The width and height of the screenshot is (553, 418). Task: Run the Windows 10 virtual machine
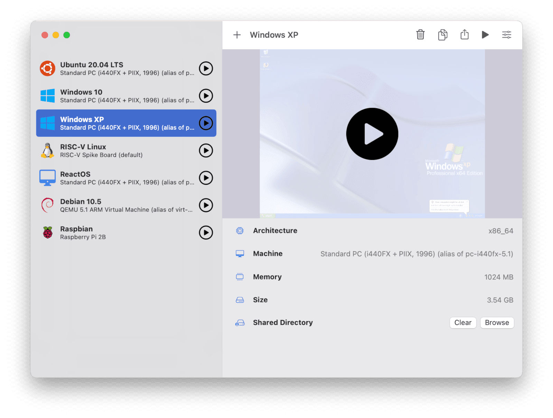(x=206, y=96)
